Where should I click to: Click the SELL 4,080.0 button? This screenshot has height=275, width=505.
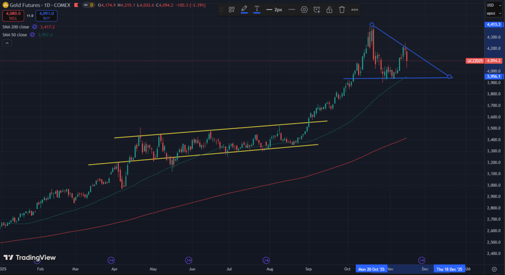[x=12, y=16]
